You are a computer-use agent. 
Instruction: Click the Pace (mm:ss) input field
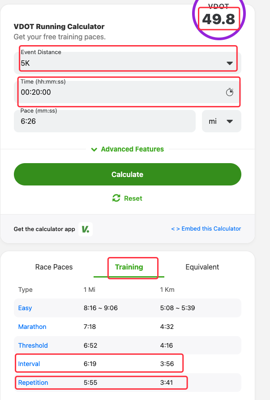104,121
